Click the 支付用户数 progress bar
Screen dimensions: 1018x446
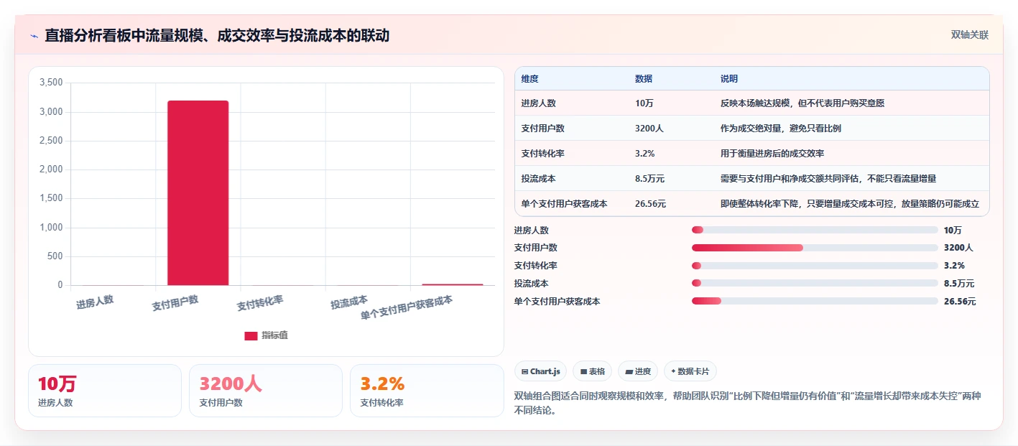coord(815,247)
